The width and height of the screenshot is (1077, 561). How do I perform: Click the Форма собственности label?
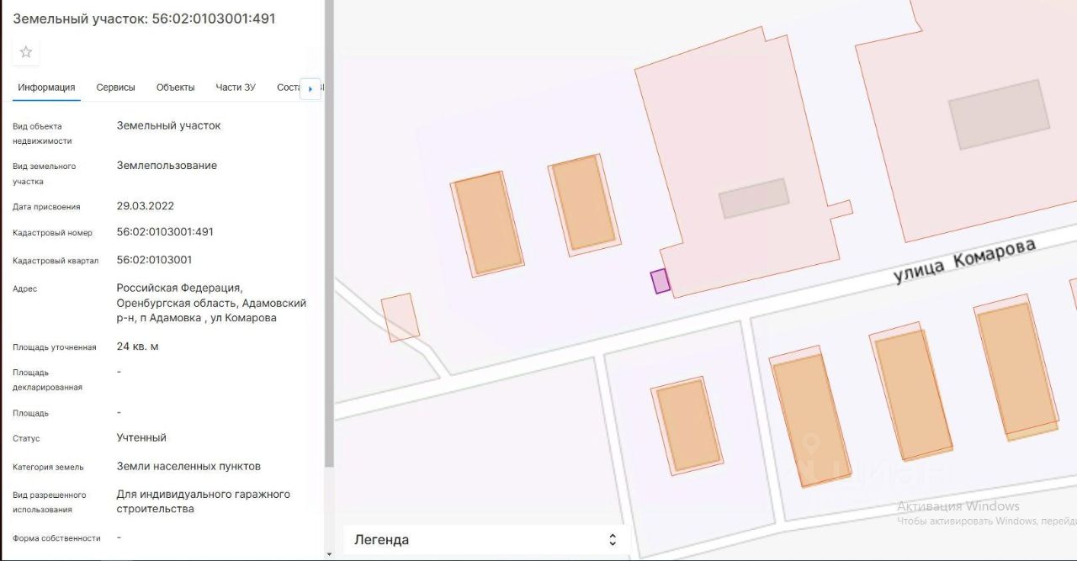(x=56, y=538)
